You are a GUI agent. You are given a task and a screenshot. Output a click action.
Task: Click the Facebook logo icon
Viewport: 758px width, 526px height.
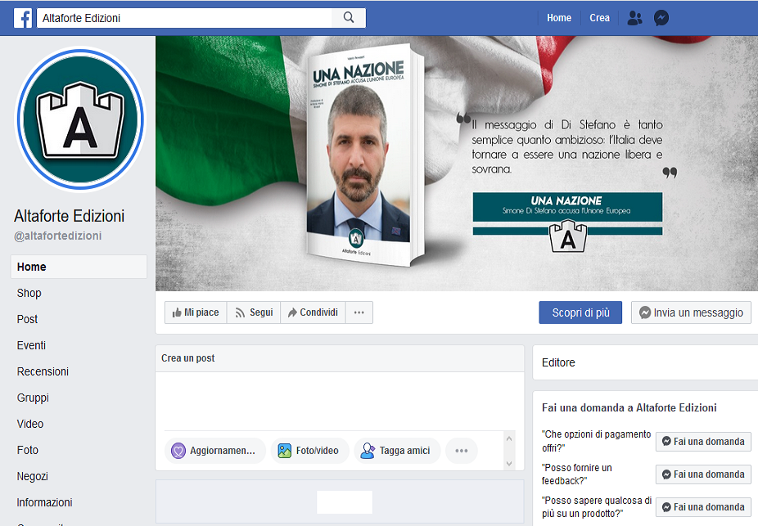[23, 17]
